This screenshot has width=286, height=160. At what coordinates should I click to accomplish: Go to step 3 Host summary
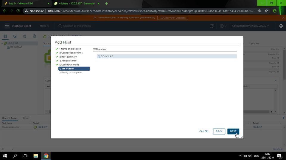(x=68, y=57)
